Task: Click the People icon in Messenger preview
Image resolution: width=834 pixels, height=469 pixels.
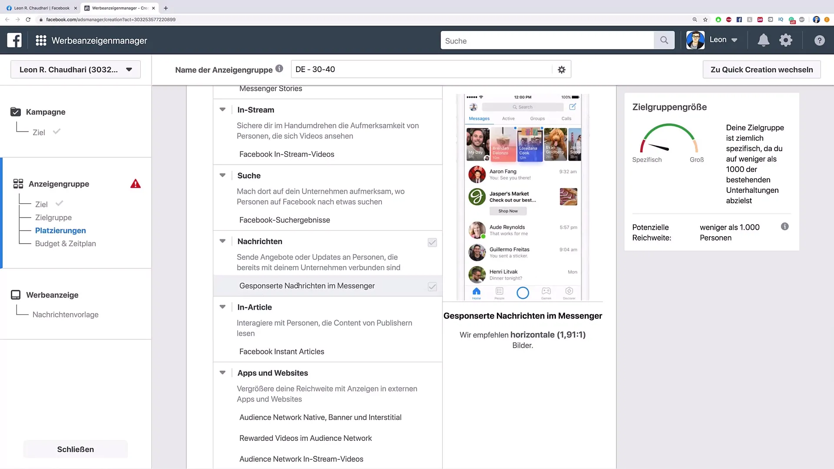Action: 500,293
